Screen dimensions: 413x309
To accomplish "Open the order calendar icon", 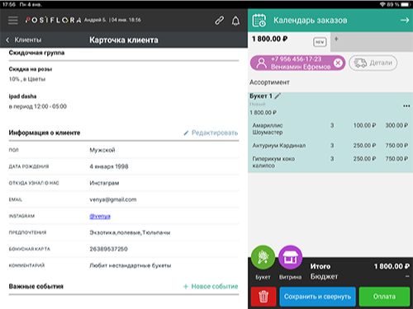I will tap(259, 21).
